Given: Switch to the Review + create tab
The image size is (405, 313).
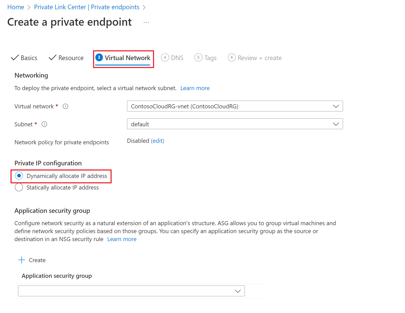Looking at the screenshot, I should click(x=259, y=58).
